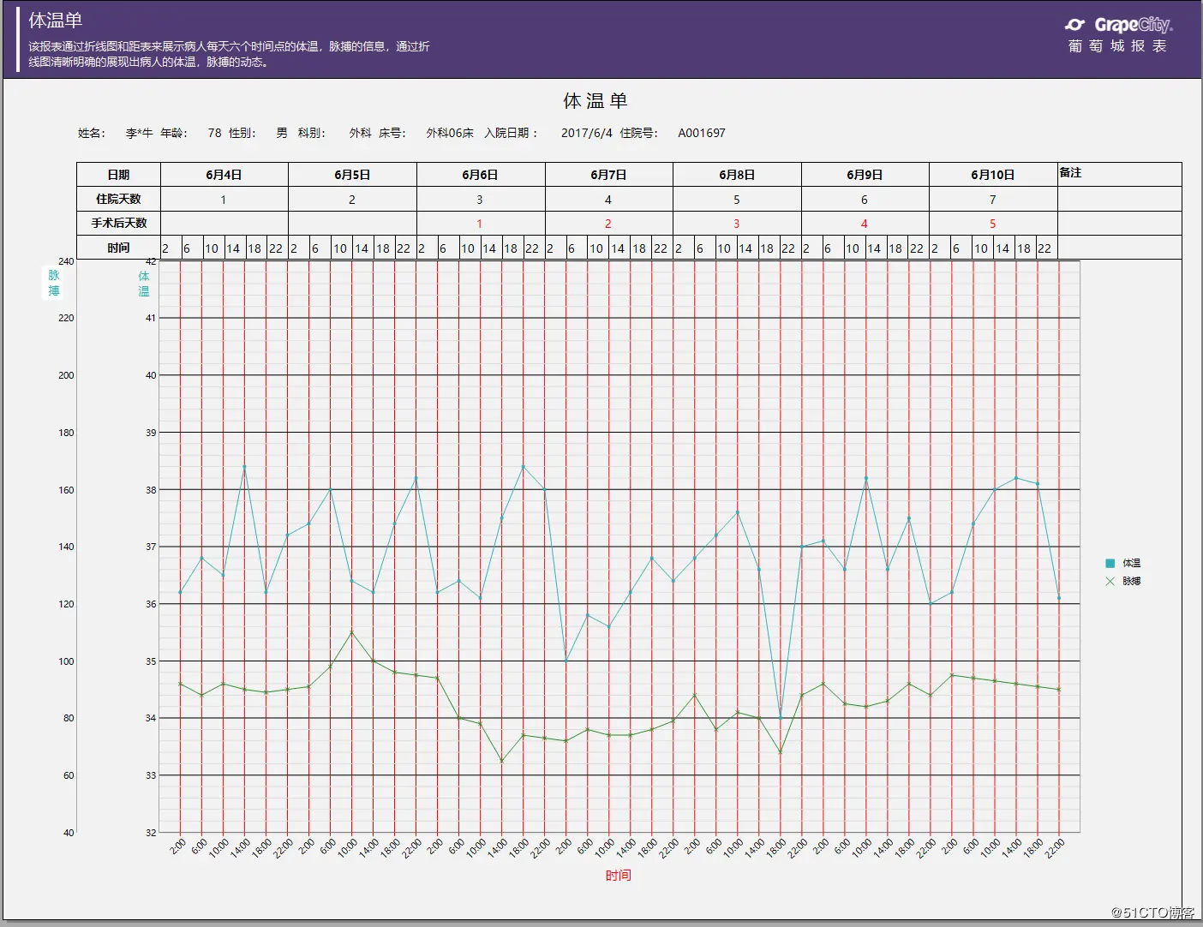
Task: Click the 时间 row header in the table
Action: pyautogui.click(x=118, y=248)
